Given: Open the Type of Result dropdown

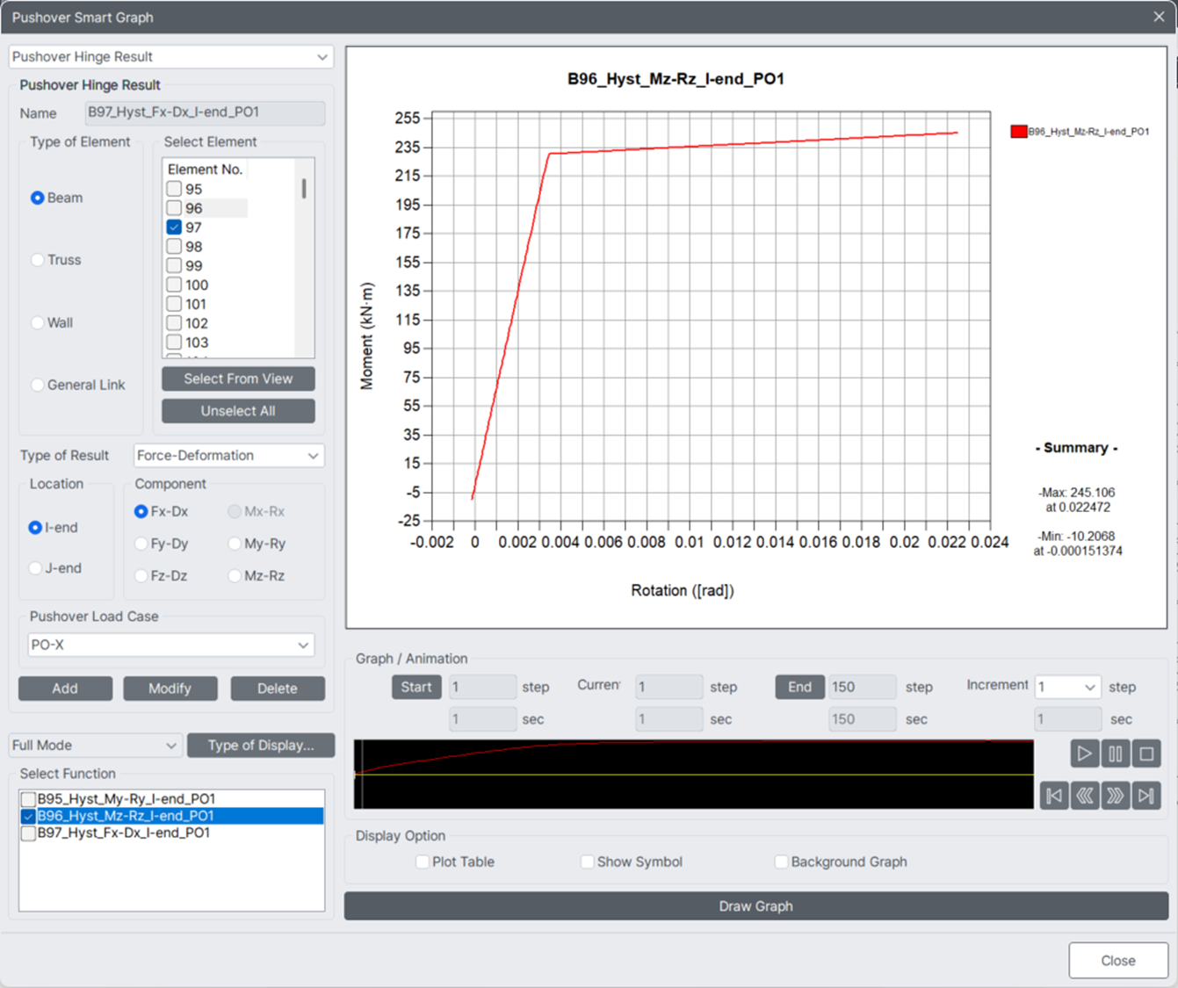Looking at the screenshot, I should point(228,455).
